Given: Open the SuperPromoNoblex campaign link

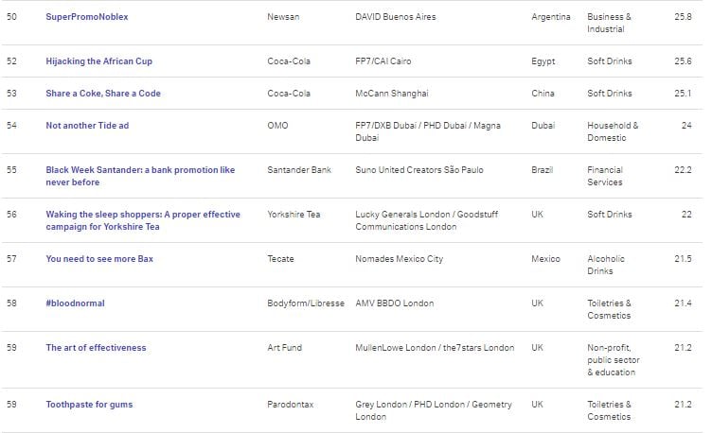Looking at the screenshot, I should point(87,17).
